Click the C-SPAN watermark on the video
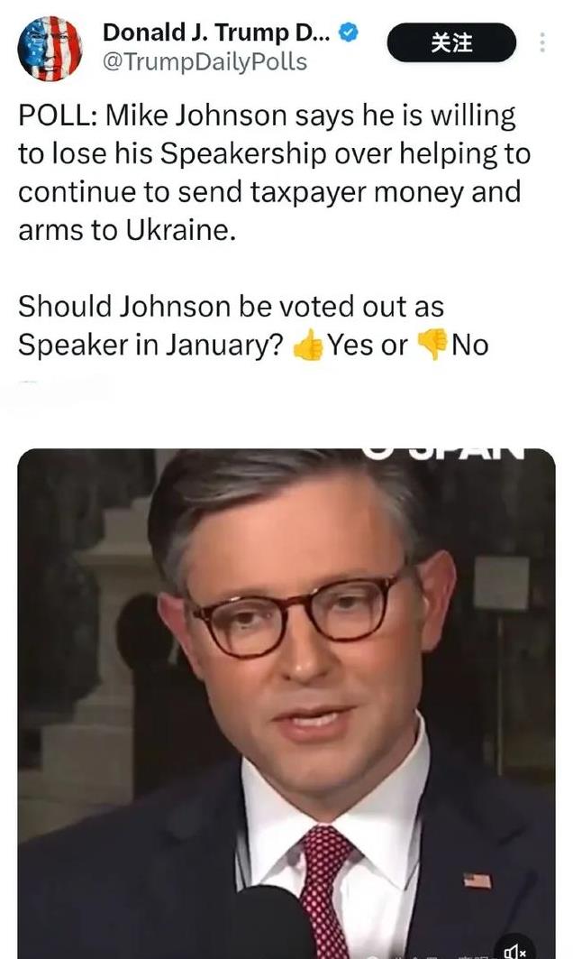The width and height of the screenshot is (573, 959). (444, 454)
